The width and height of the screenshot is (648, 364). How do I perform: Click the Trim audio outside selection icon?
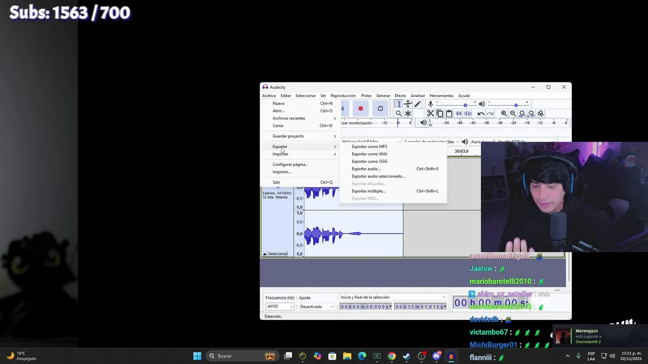[x=458, y=113]
